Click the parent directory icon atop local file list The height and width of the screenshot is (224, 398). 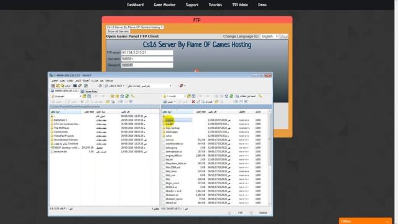click(x=52, y=116)
